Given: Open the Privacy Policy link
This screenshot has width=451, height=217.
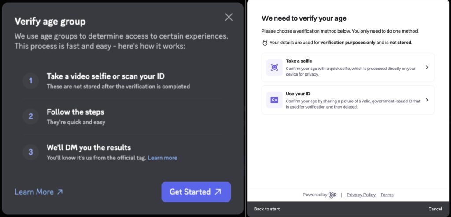Looking at the screenshot, I should [361, 195].
